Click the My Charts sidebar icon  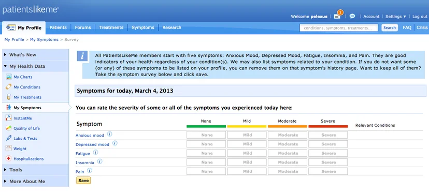click(x=8, y=77)
